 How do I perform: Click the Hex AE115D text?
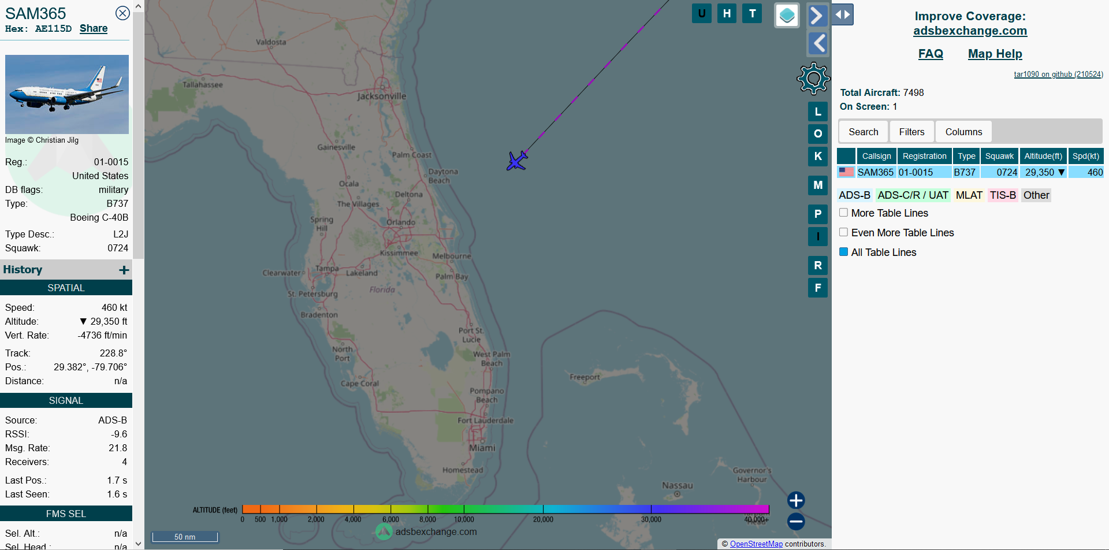[x=39, y=29]
